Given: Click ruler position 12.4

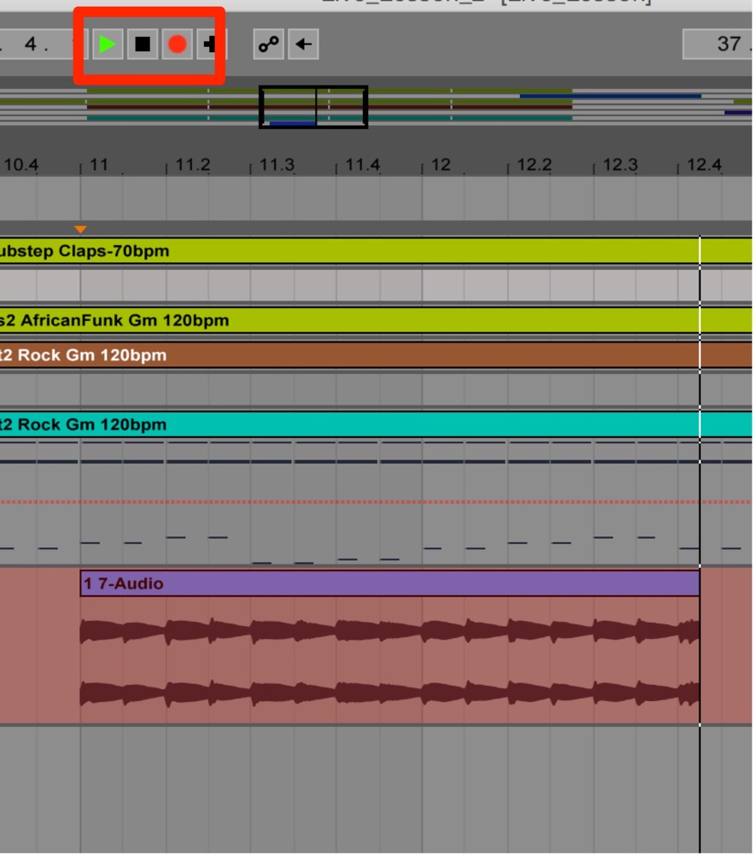Looking at the screenshot, I should (704, 165).
